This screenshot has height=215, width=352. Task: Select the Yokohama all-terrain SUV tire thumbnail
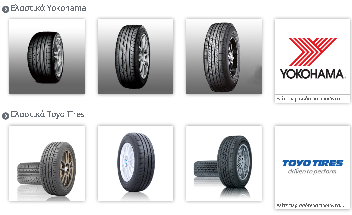pos(224,57)
